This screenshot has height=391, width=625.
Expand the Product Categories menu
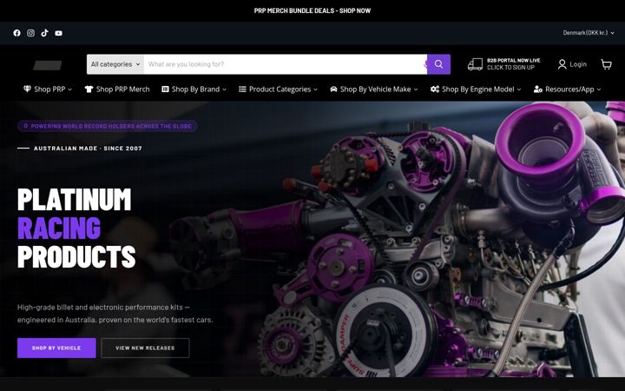pos(279,89)
